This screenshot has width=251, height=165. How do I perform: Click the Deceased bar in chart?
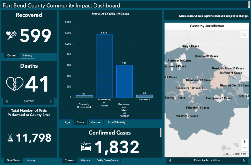coord(144,96)
